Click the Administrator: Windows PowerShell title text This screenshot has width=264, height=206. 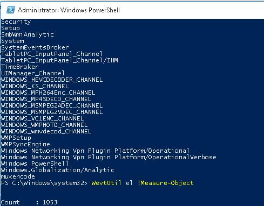[x=69, y=10]
